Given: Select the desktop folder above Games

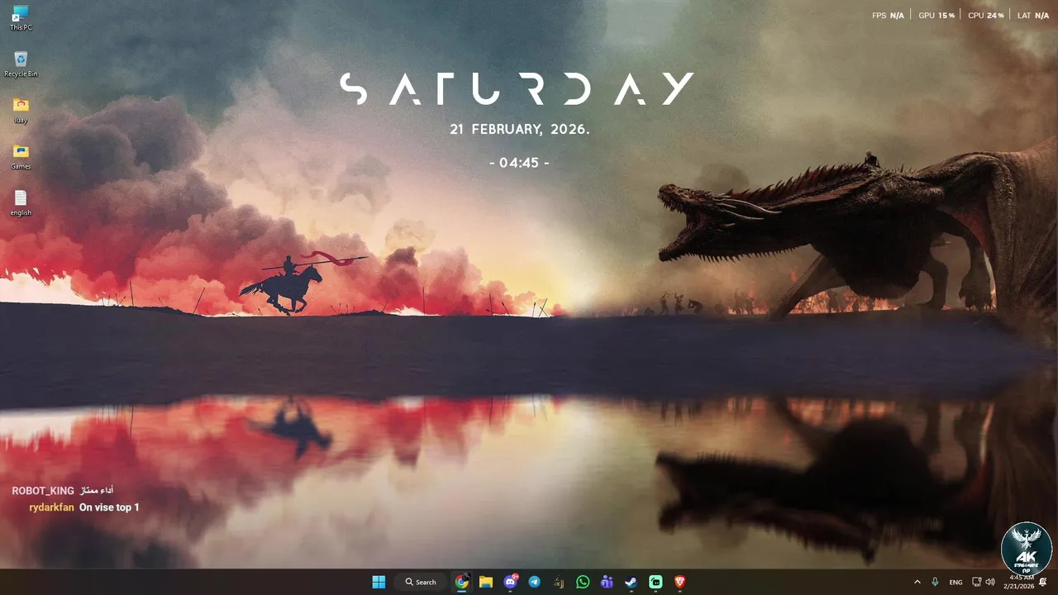Looking at the screenshot, I should pos(21,110).
